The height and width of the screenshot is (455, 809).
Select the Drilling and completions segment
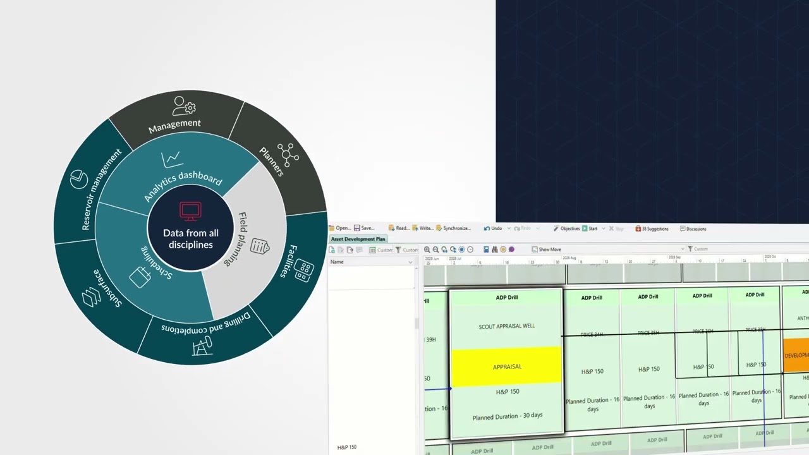(x=205, y=335)
